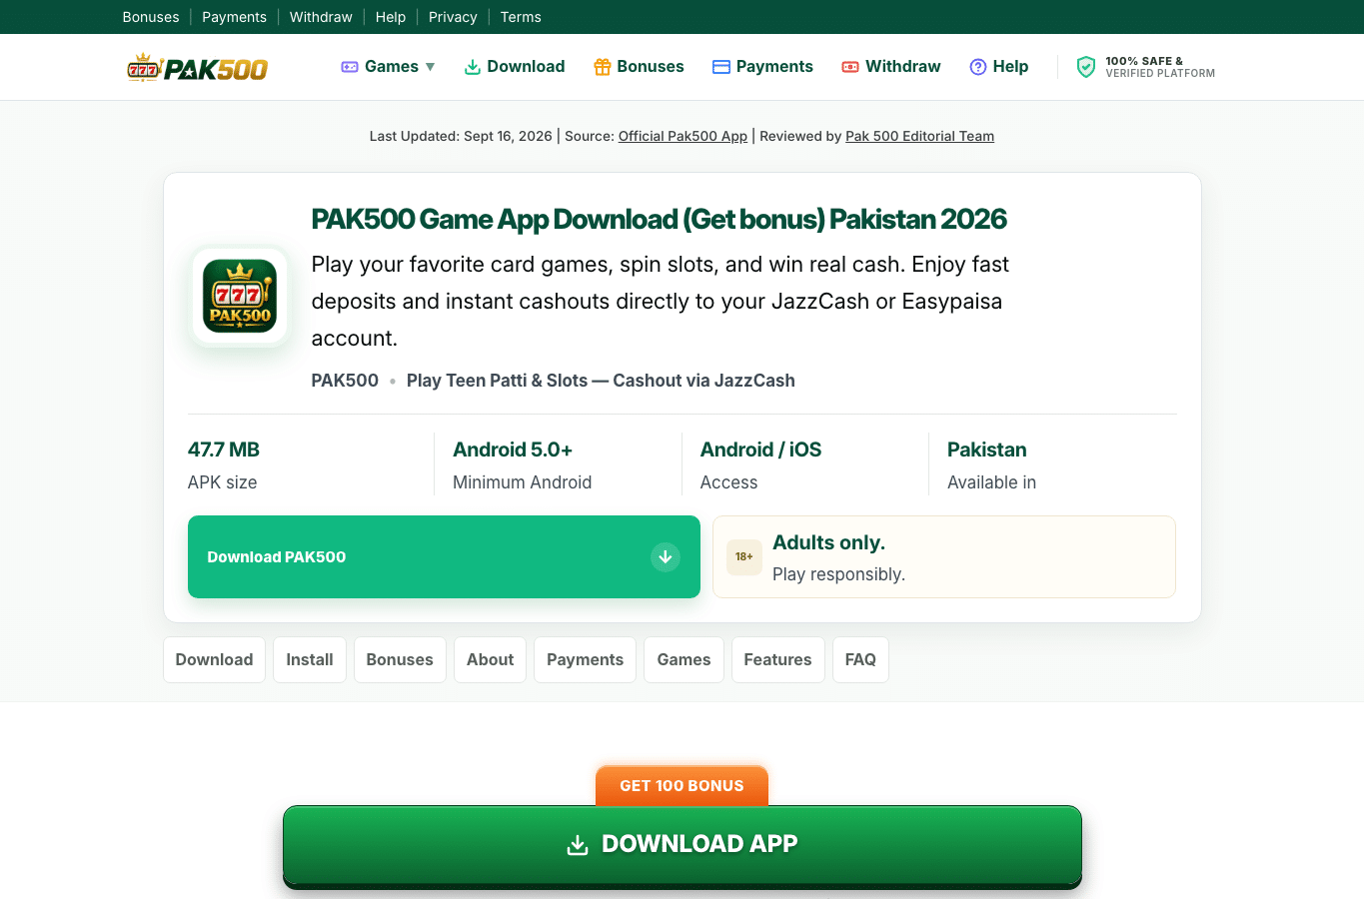Image resolution: width=1364 pixels, height=899 pixels.
Task: Jump to the Payments section tab
Action: coord(585,659)
